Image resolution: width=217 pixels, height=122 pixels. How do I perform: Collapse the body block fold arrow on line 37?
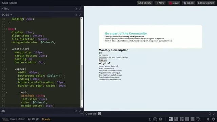6,29
